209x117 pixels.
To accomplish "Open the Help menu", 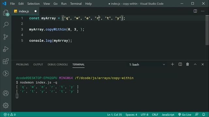I will click(88, 4).
